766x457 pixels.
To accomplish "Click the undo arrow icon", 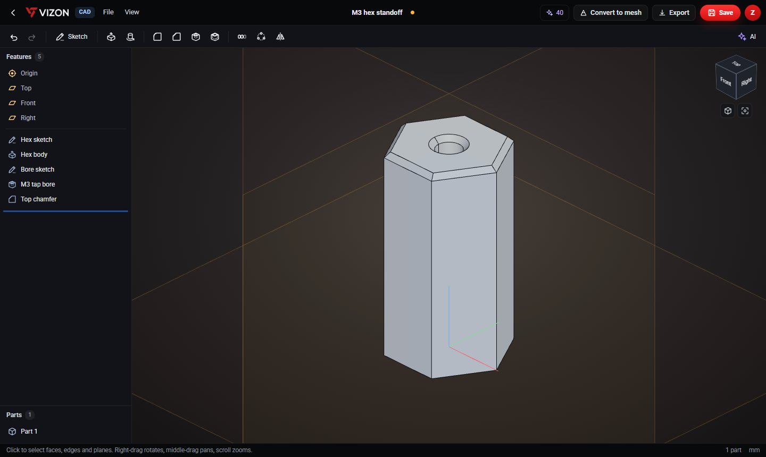I will click(14, 37).
